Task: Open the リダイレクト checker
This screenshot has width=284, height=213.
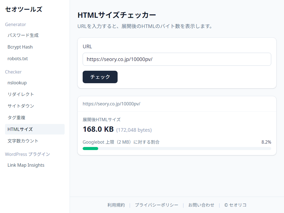Action: (20, 94)
